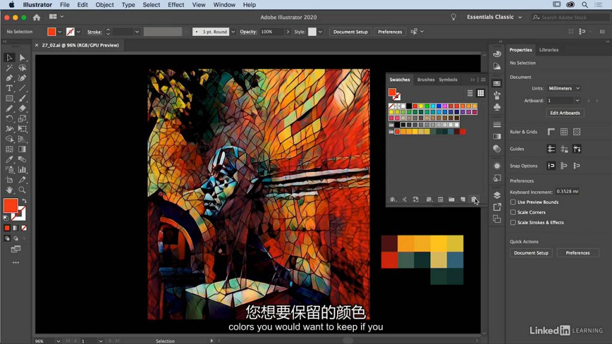612x344 pixels.
Task: Toggle rulers in Ruler & Grids
Action: 551,132
